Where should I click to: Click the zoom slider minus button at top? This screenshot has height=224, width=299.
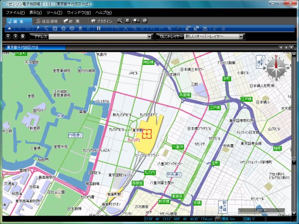[x=294, y=55]
